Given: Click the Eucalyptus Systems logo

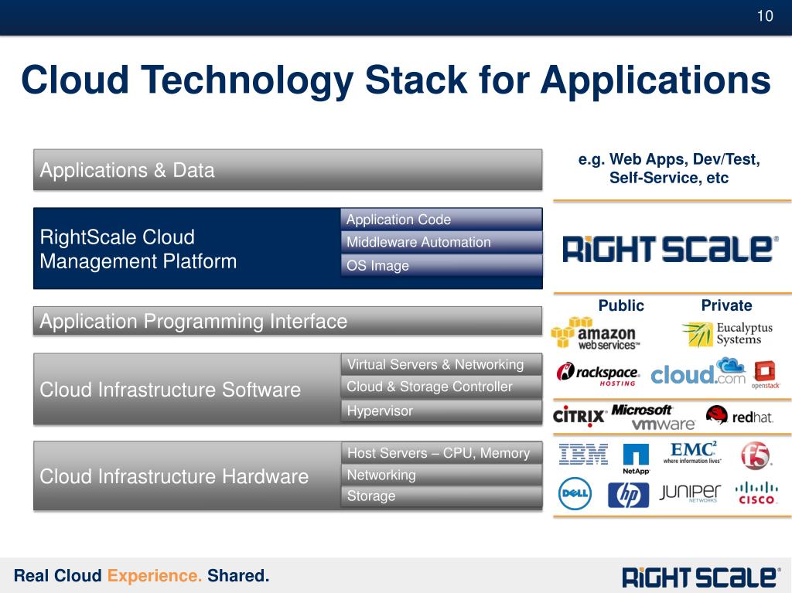Looking at the screenshot, I should pos(727,334).
